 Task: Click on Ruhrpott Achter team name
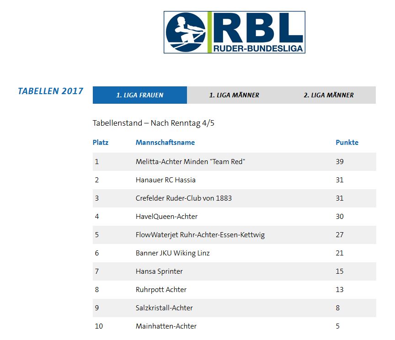pos(161,290)
